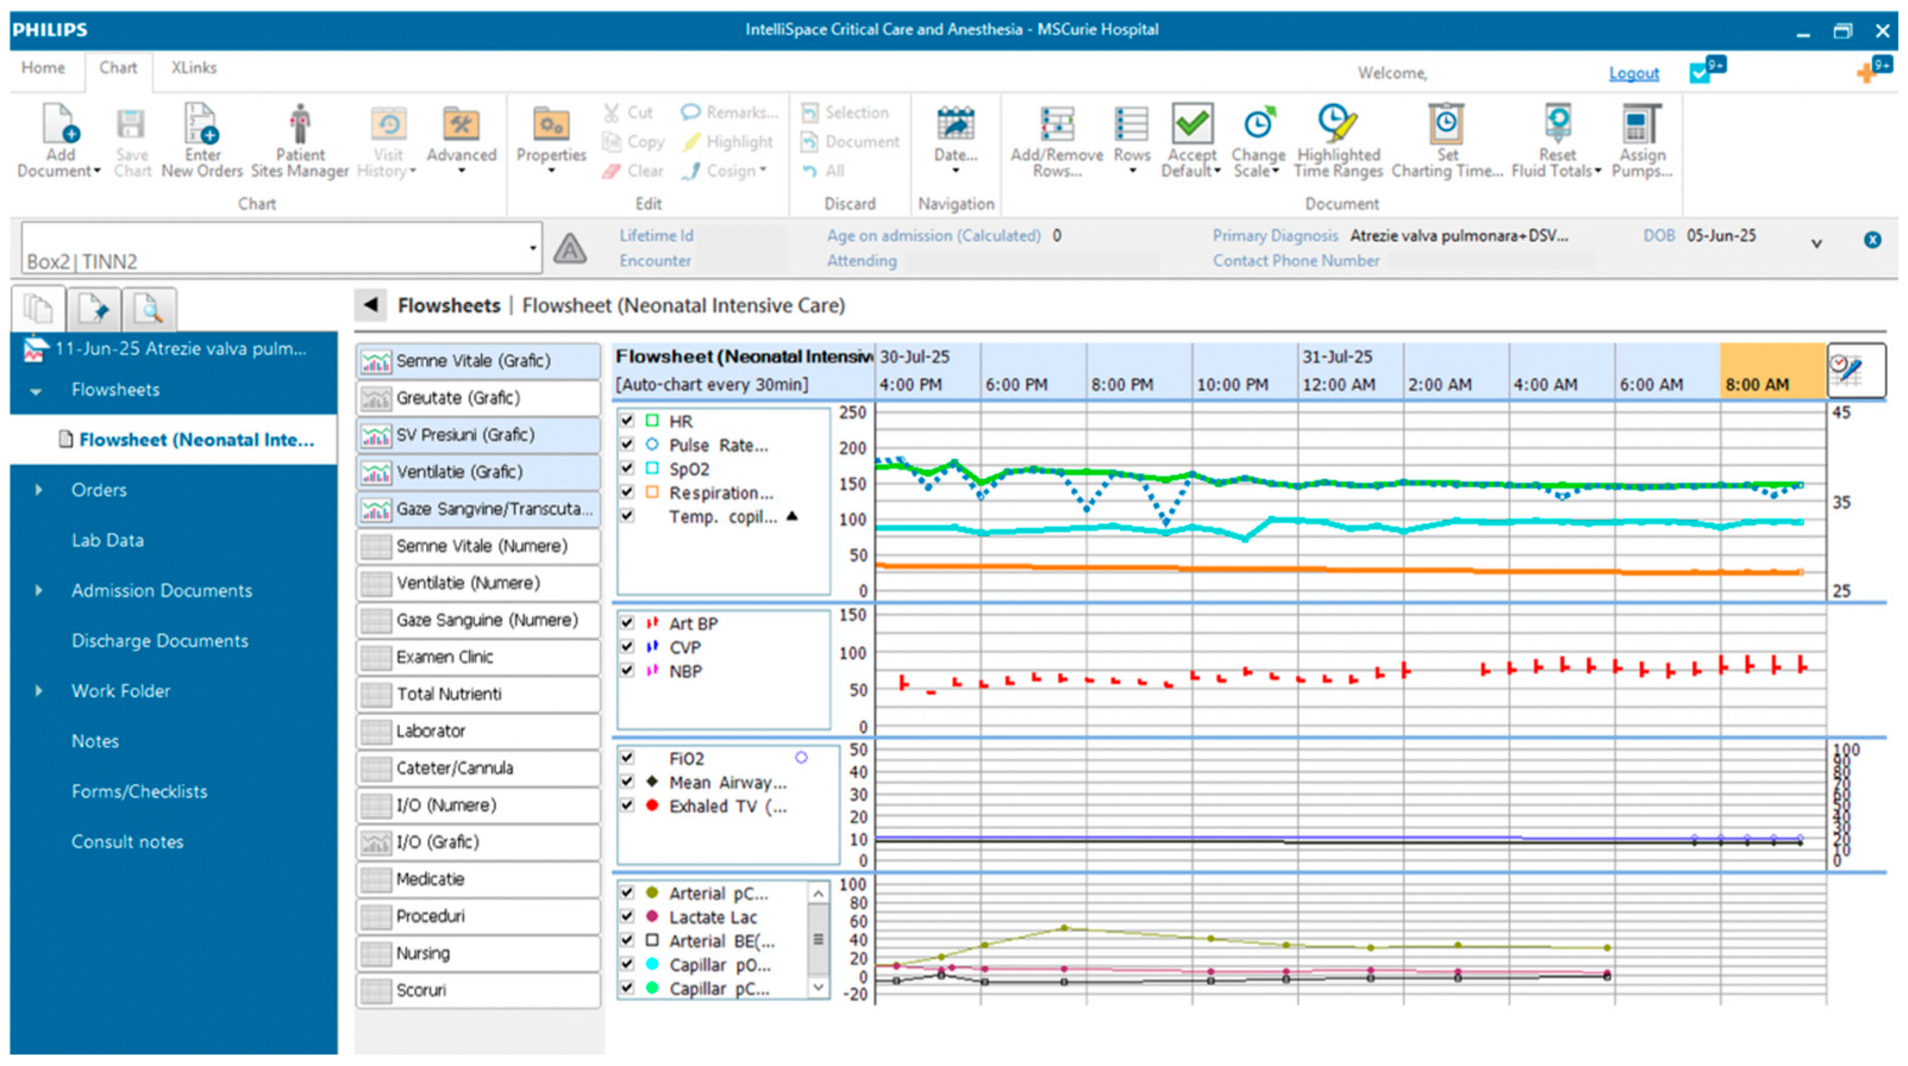The width and height of the screenshot is (1908, 1066).
Task: Switch to the Home tab
Action: [43, 68]
